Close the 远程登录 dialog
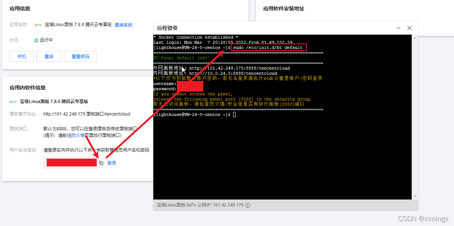The height and width of the screenshot is (226, 454). 409,28
